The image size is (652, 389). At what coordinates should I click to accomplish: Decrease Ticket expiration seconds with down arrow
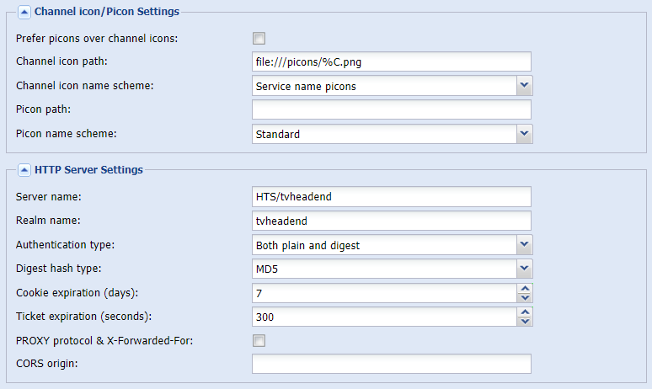coord(525,322)
